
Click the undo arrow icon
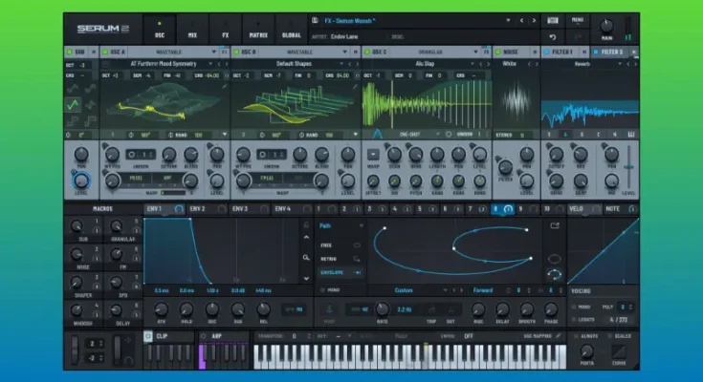(552, 36)
